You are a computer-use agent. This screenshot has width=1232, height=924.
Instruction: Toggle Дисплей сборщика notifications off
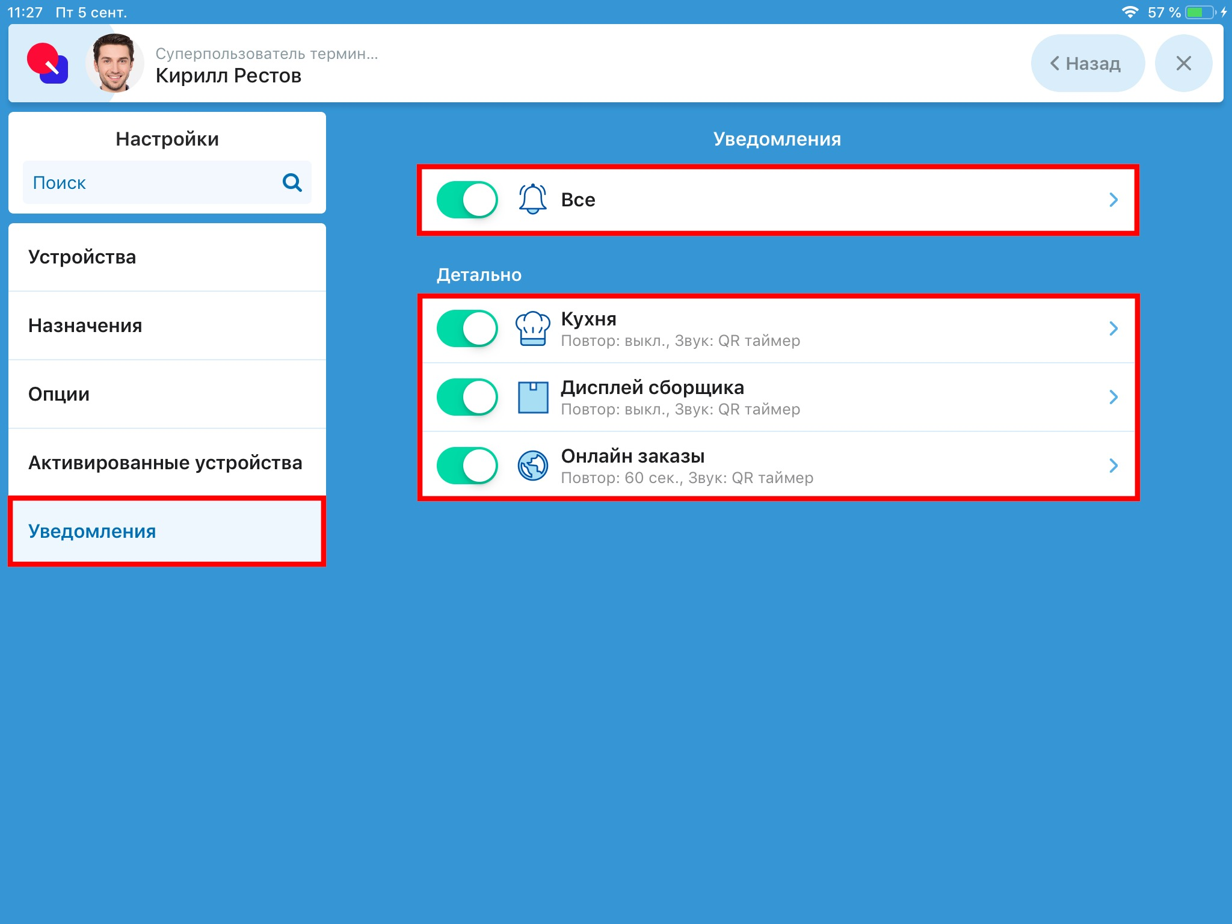pyautogui.click(x=467, y=397)
